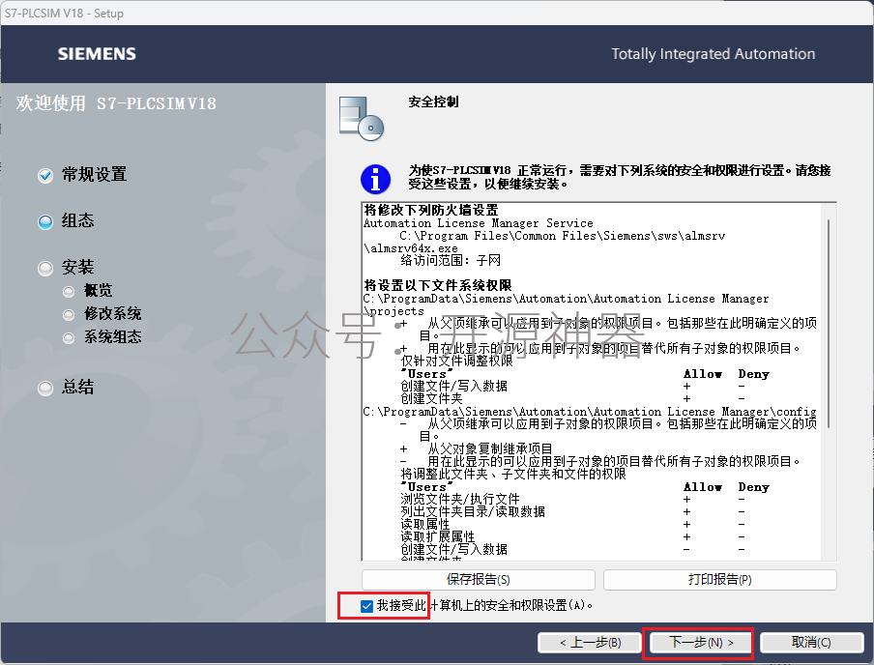Select the 安装 step label

[77, 268]
